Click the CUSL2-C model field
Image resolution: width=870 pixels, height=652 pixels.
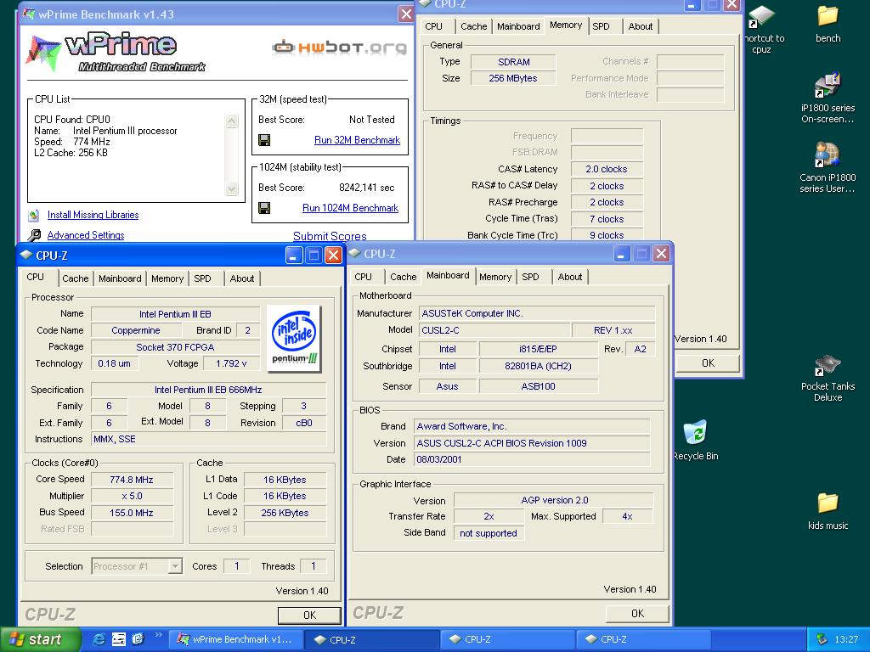[x=494, y=330]
